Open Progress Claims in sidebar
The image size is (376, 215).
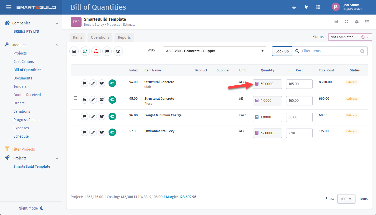pos(26,120)
